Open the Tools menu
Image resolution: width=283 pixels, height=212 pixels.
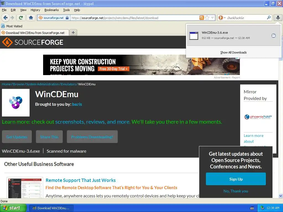tap(66, 10)
